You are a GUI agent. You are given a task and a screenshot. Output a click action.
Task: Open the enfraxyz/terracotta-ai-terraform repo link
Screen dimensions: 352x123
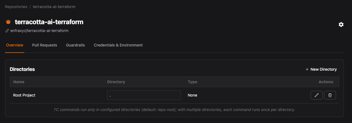click(39, 31)
